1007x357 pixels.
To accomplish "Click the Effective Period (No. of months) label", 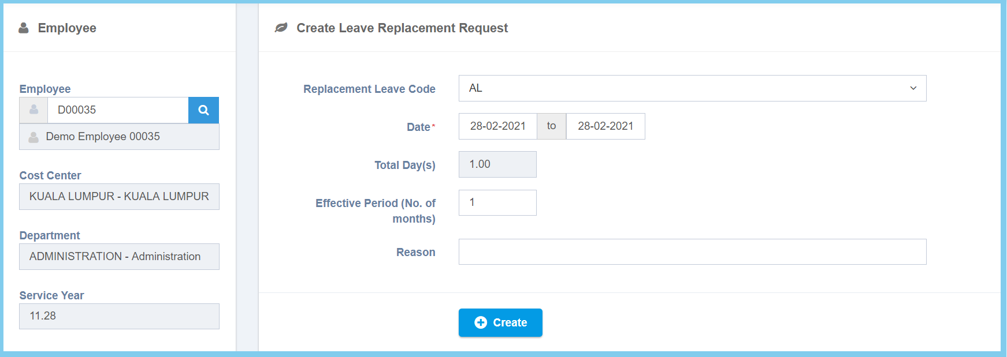I will pos(376,211).
